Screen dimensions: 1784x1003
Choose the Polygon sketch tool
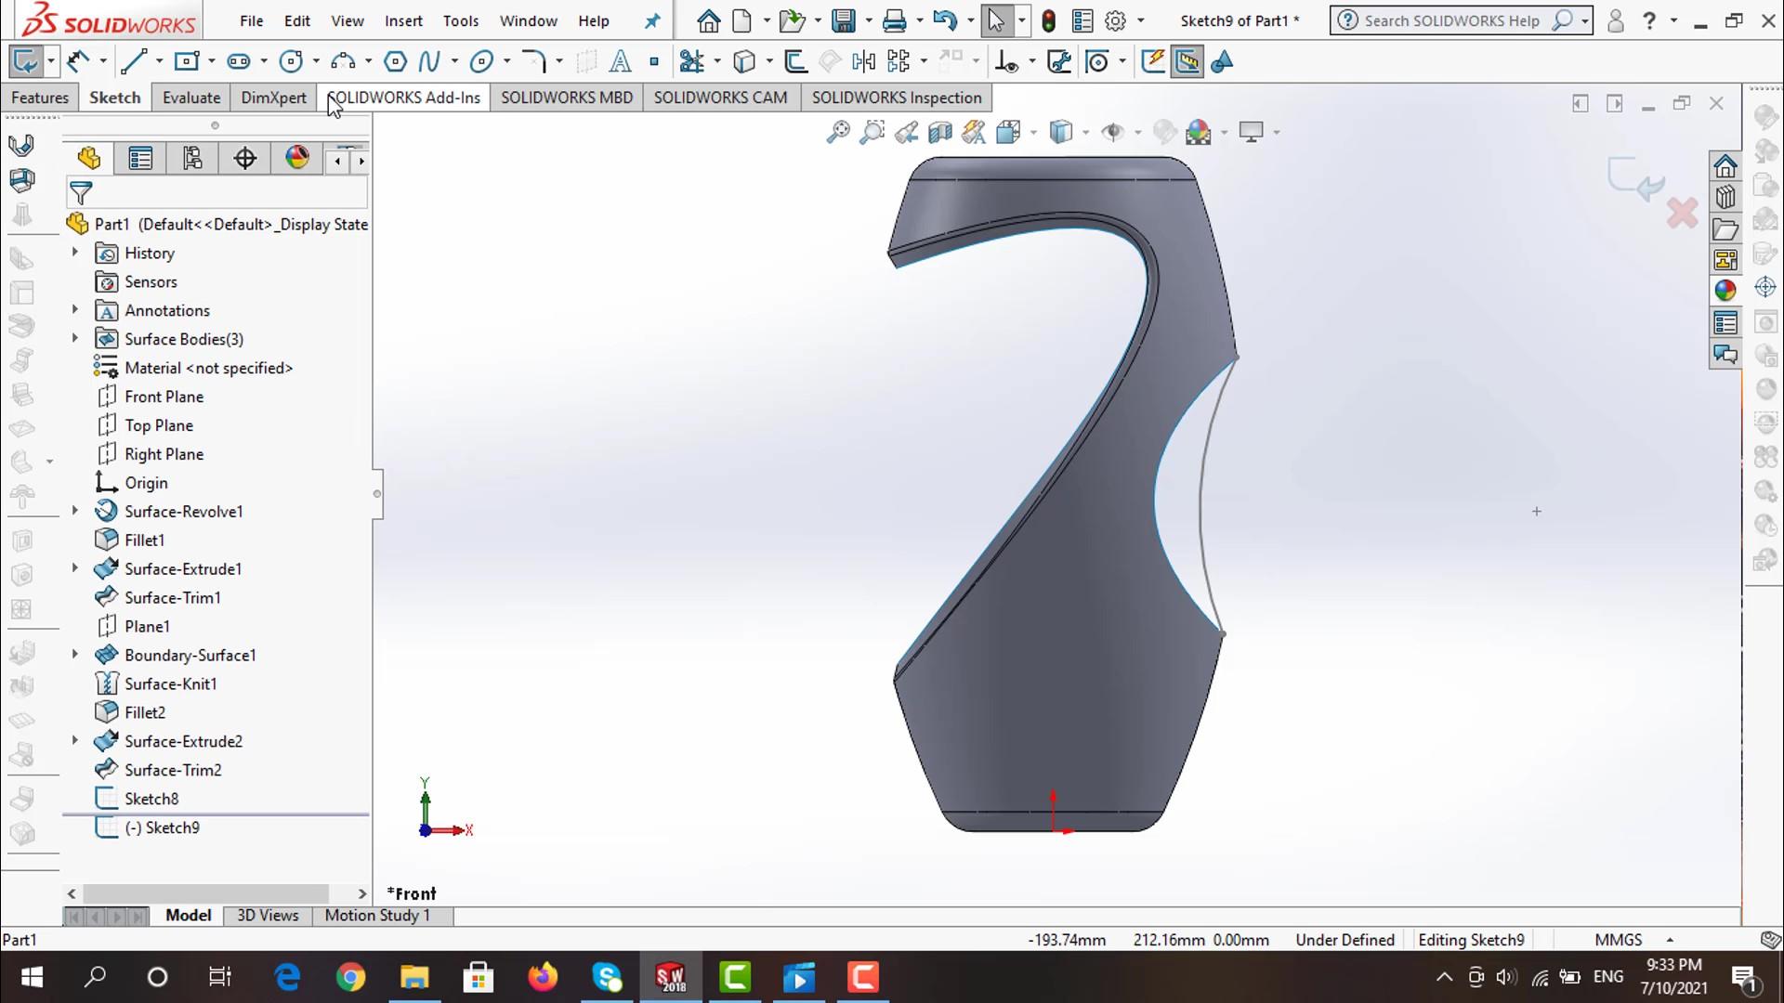395,62
